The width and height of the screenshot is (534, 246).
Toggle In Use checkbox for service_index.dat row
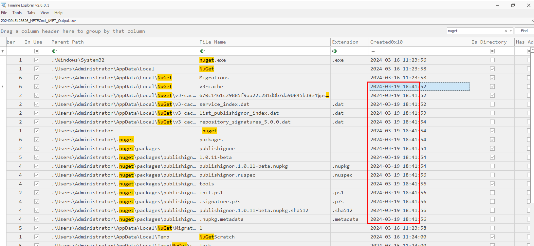(x=37, y=104)
